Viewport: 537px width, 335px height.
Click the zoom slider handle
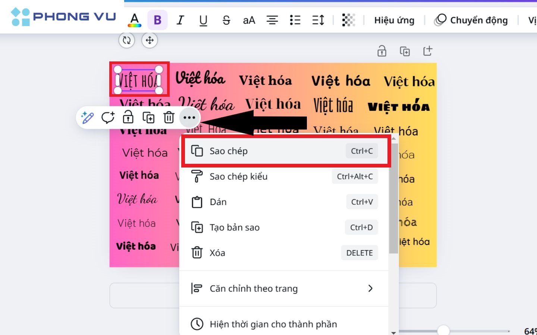pos(443,330)
